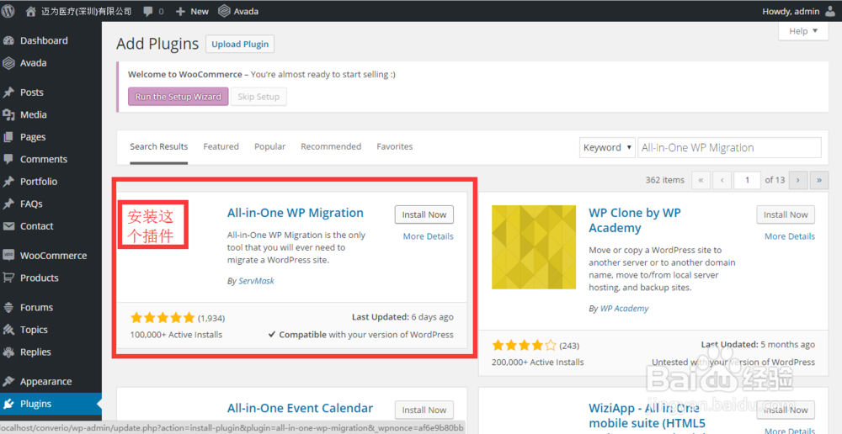Click Run the Setup Wizard button
The height and width of the screenshot is (434, 842).
point(178,97)
